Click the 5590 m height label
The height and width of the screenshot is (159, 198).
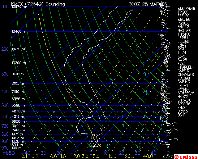[18, 105]
